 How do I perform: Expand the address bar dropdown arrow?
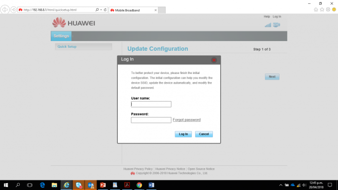(101, 10)
